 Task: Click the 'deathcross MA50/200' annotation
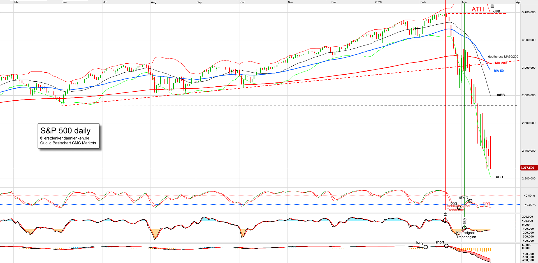503,57
